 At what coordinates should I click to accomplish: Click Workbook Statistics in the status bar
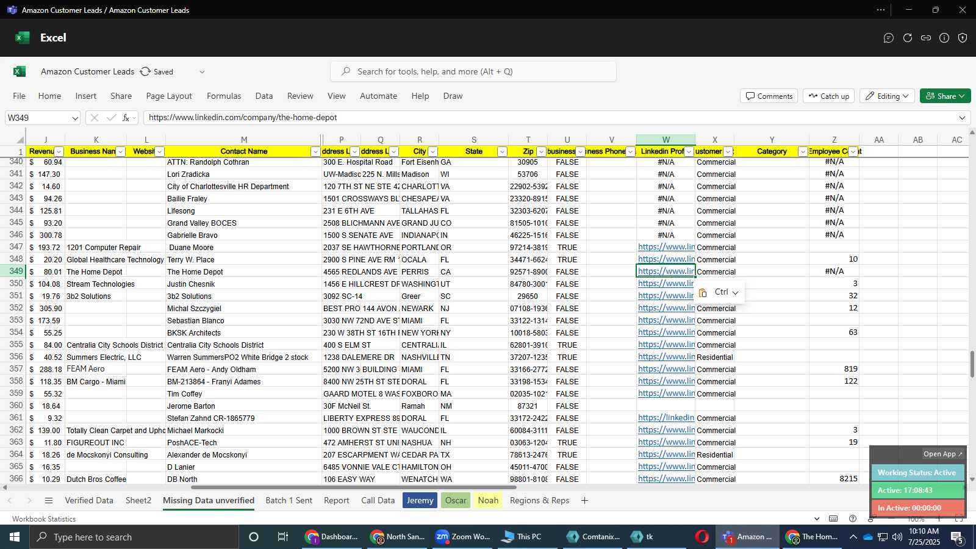pyautogui.click(x=44, y=519)
